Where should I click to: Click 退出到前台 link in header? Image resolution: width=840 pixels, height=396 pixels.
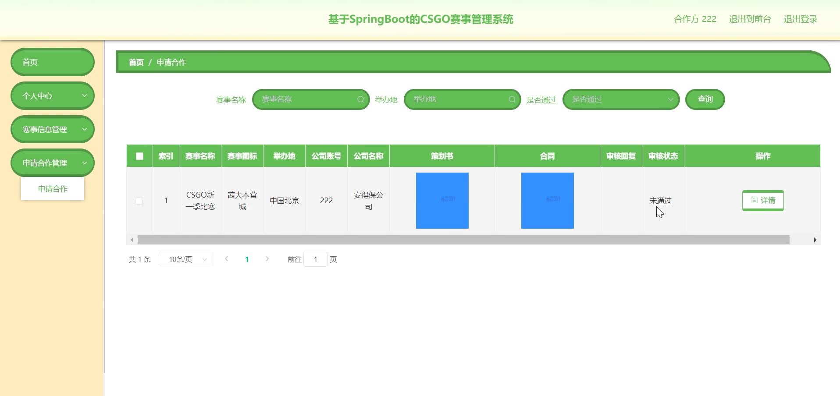tap(750, 19)
